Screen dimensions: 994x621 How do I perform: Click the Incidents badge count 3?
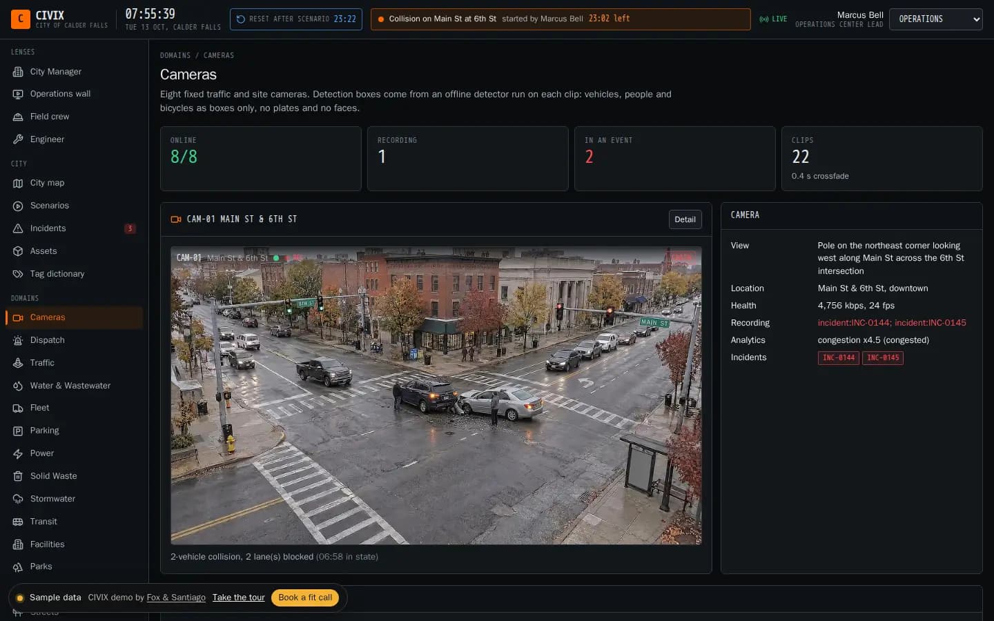[130, 228]
